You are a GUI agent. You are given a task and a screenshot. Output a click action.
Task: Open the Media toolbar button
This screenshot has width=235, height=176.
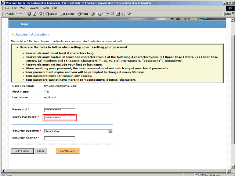click(83, 14)
